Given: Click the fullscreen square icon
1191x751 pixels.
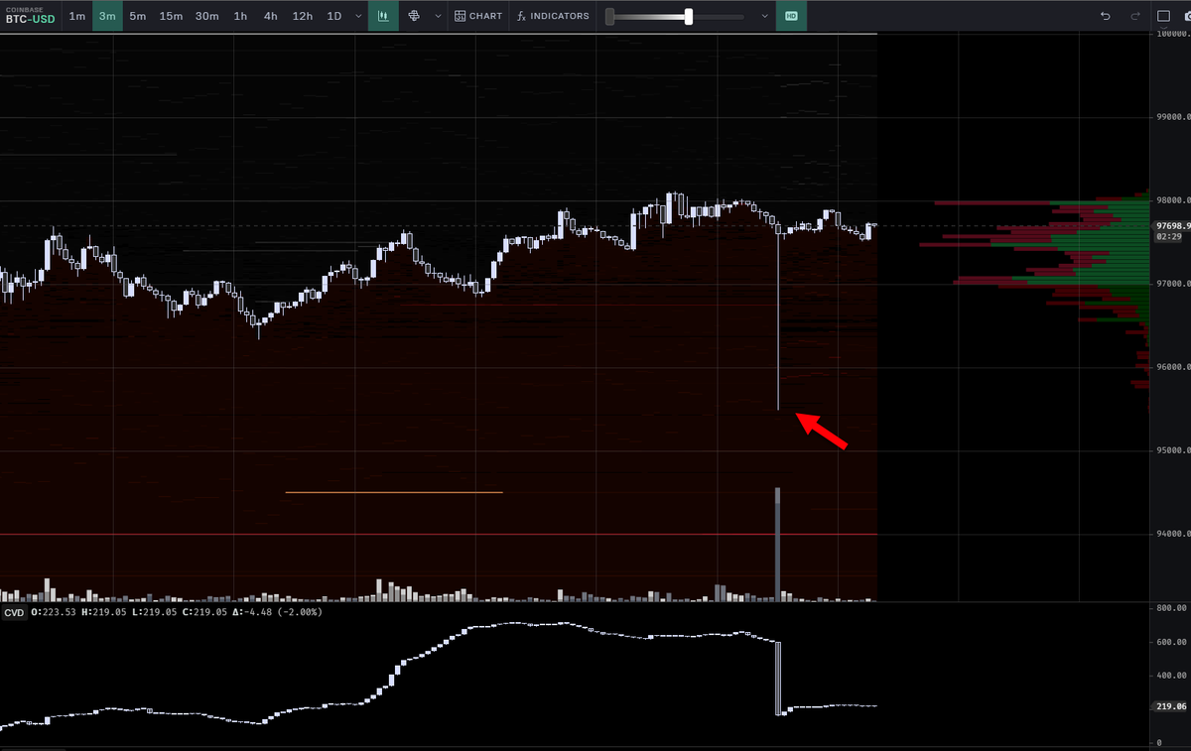Looking at the screenshot, I should [x=1165, y=16].
